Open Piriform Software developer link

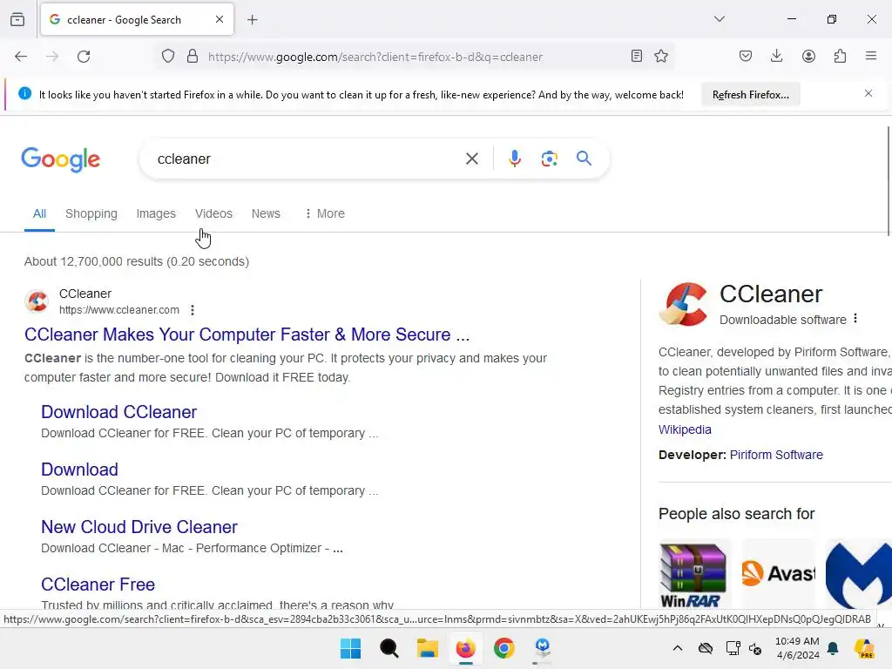pyautogui.click(x=776, y=455)
